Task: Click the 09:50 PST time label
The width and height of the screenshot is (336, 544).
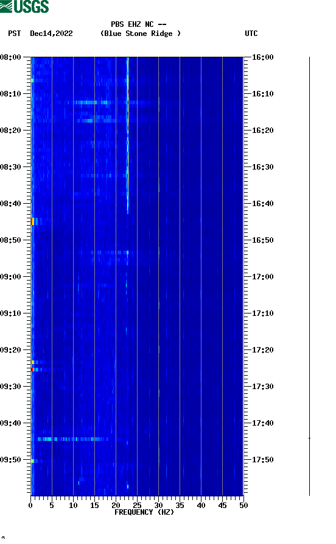Action: click(11, 460)
